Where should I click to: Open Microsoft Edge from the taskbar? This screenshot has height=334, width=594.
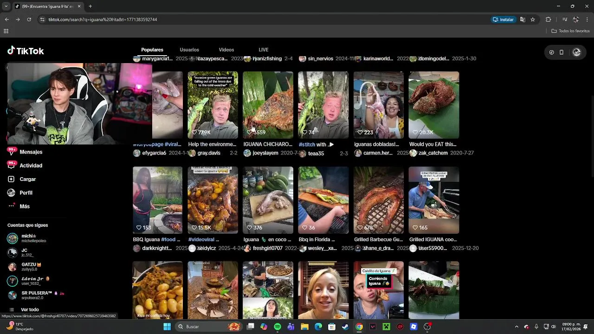tap(318, 327)
